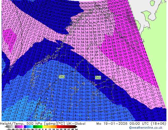
Task: Click the '[gdmp][°C]' units label
Action: pyautogui.click(x=55, y=124)
